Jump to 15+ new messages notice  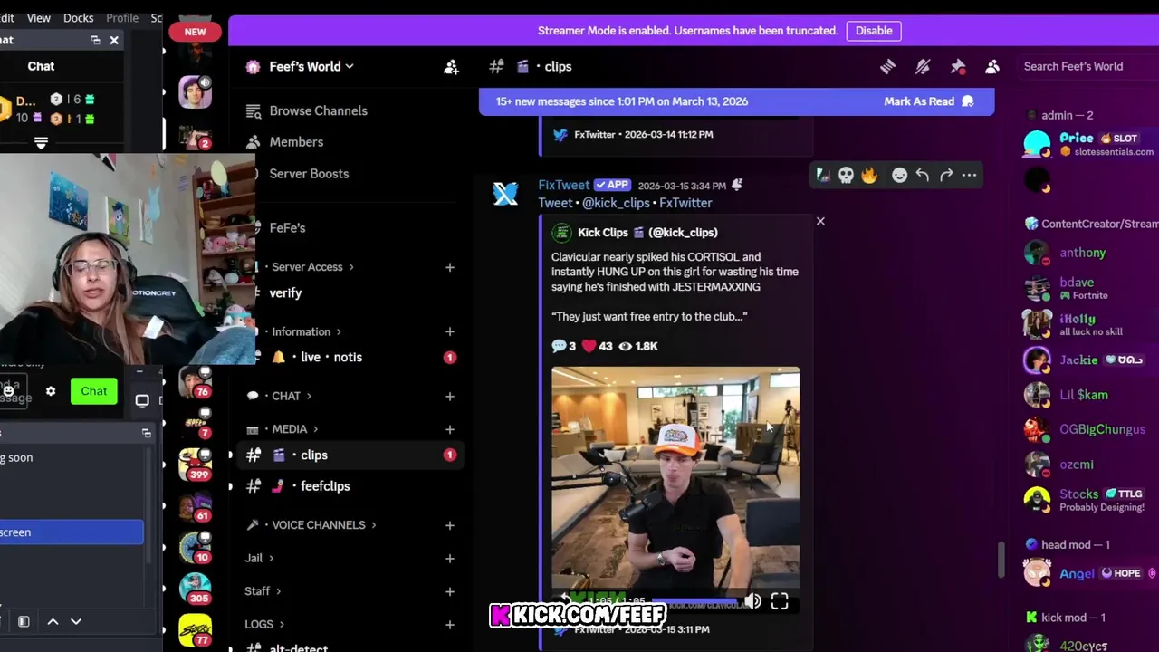click(621, 101)
